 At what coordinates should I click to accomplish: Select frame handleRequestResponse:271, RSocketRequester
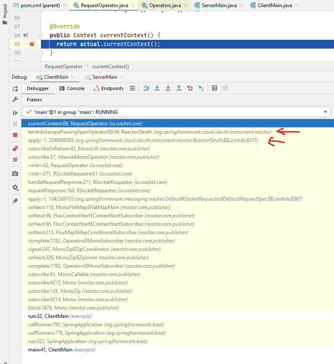point(178,182)
